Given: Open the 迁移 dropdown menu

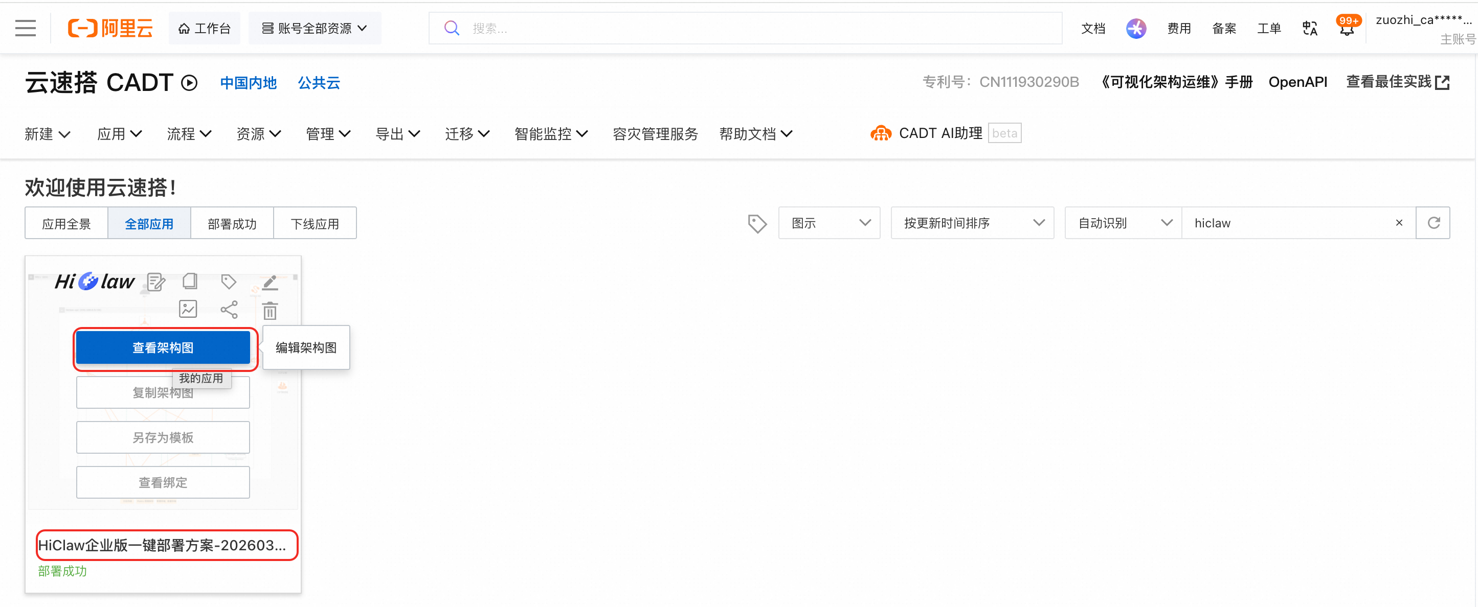Looking at the screenshot, I should [x=467, y=134].
